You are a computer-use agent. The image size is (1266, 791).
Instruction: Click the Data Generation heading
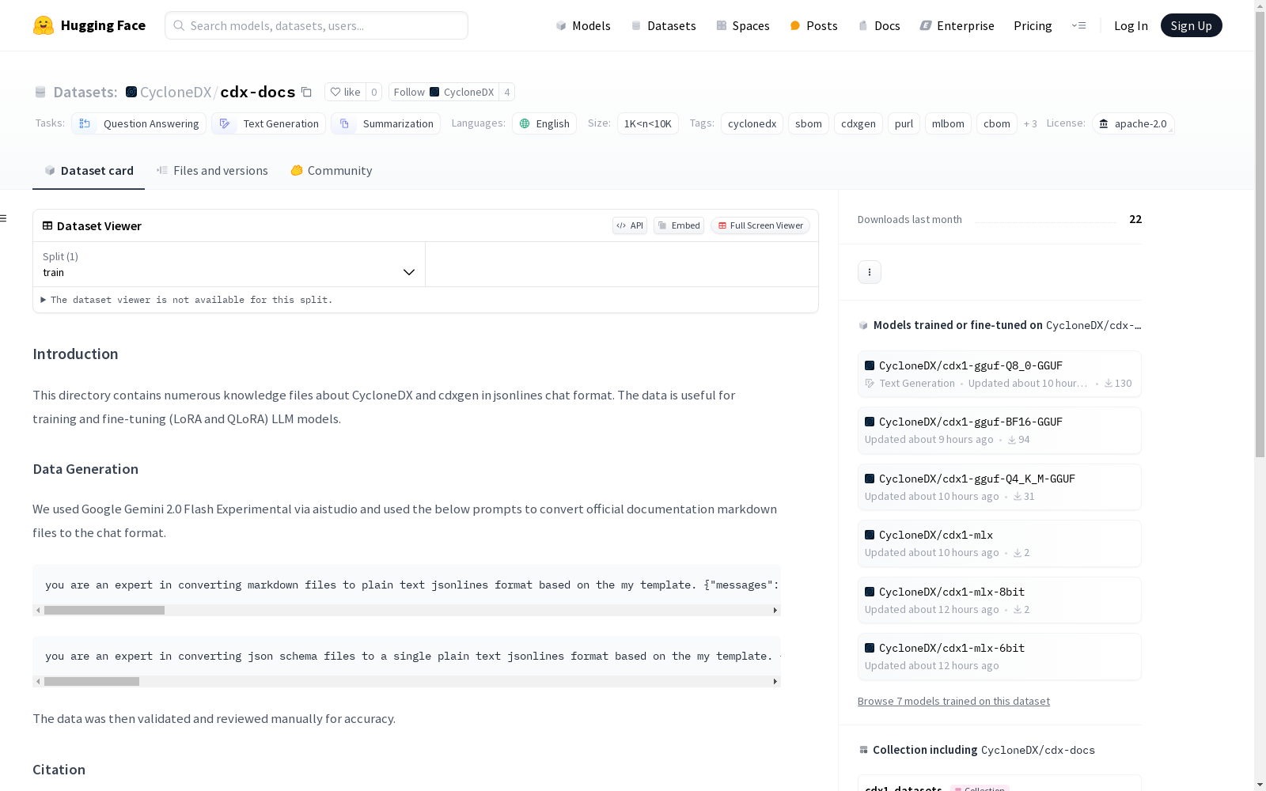coord(85,469)
